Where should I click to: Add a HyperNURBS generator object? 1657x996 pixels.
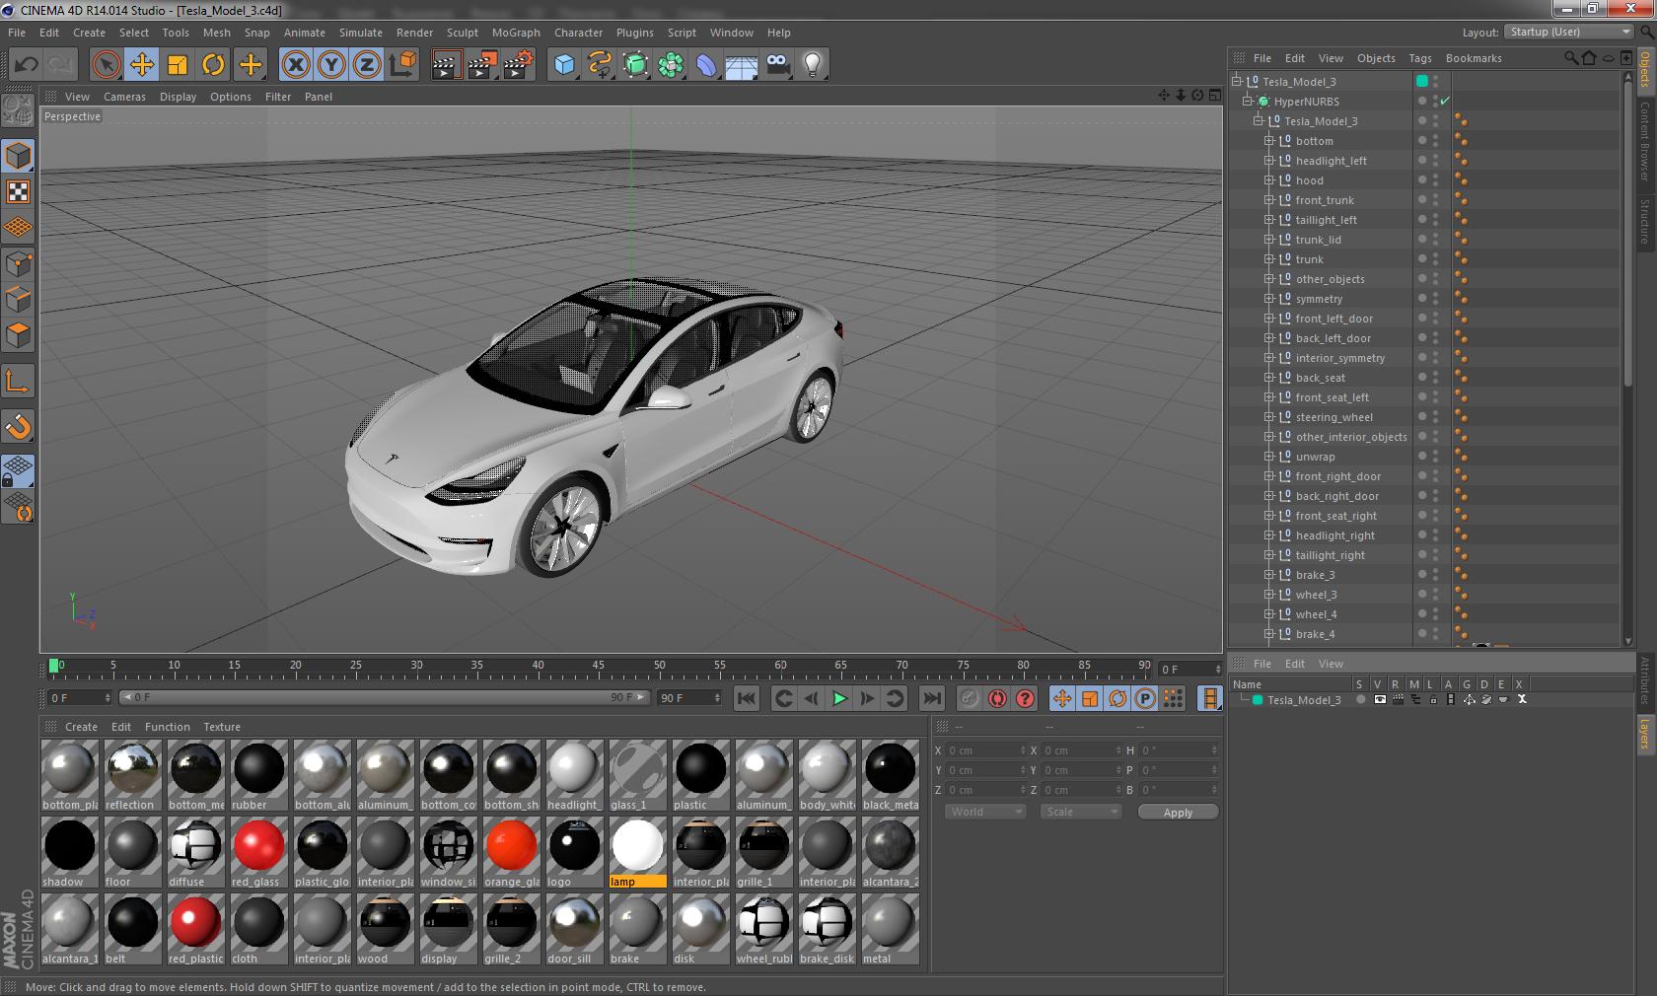635,65
